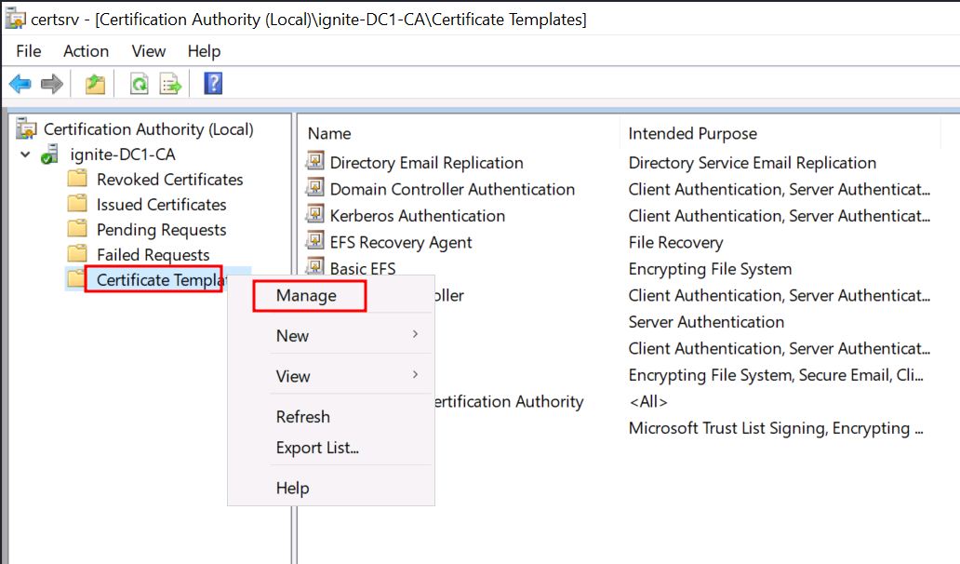Select the EFS Recovery Agent template name
The height and width of the screenshot is (564, 960).
401,243
